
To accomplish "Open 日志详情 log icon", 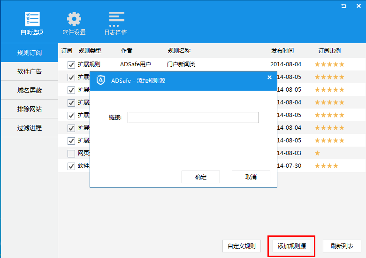I will pos(116,23).
